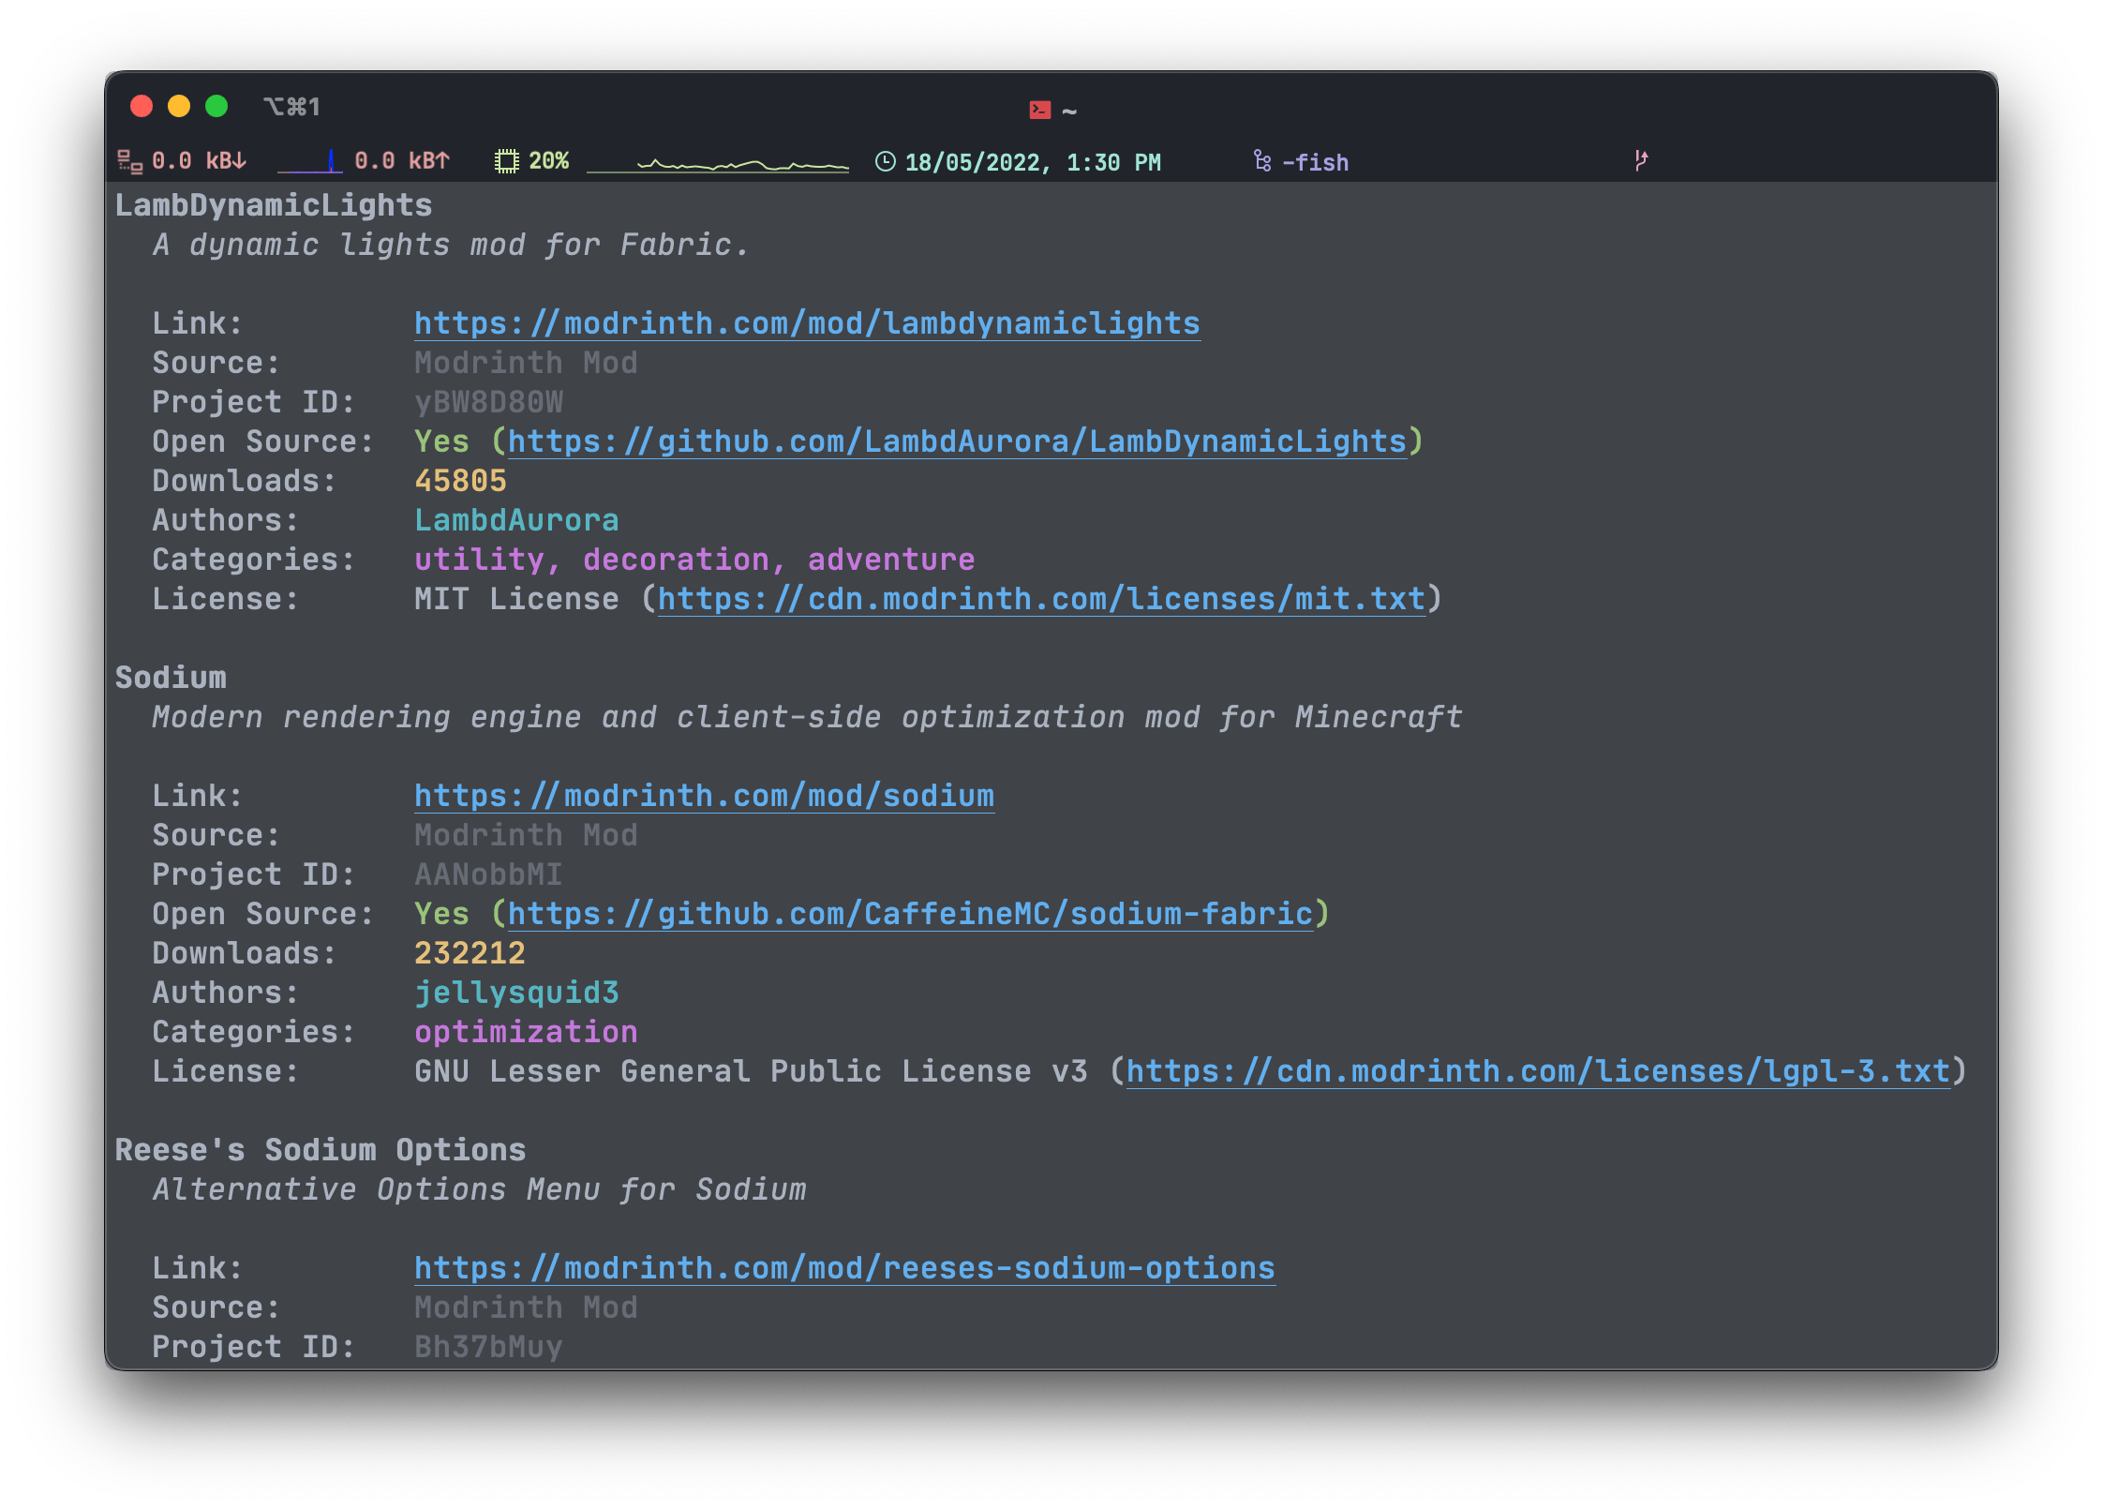Open the LambdAurora/LambDynamicLights GitHub link
This screenshot has height=1509, width=2103.
point(956,442)
